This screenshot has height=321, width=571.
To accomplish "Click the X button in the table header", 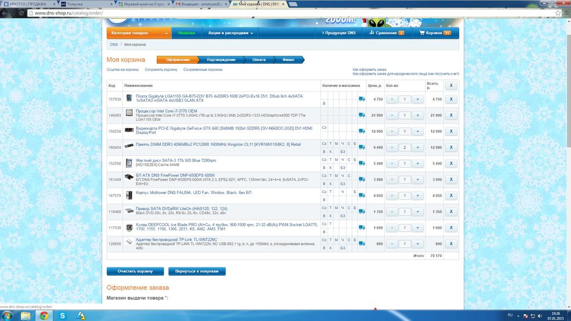I will point(451,85).
